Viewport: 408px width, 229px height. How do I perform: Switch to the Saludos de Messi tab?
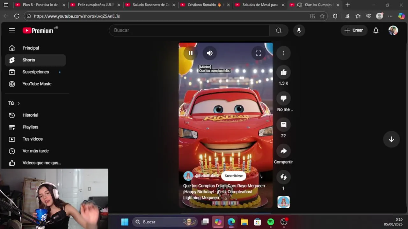click(260, 5)
